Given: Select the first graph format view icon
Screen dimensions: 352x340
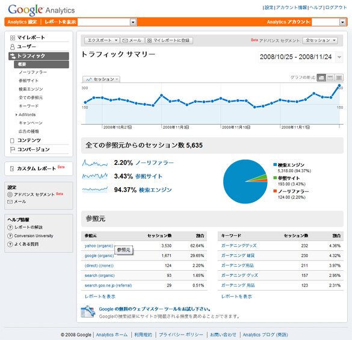Looking at the screenshot, I should [321, 78].
